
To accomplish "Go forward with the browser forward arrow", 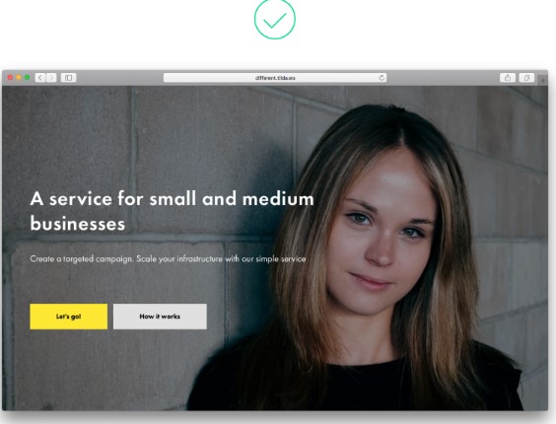I will (51, 77).
